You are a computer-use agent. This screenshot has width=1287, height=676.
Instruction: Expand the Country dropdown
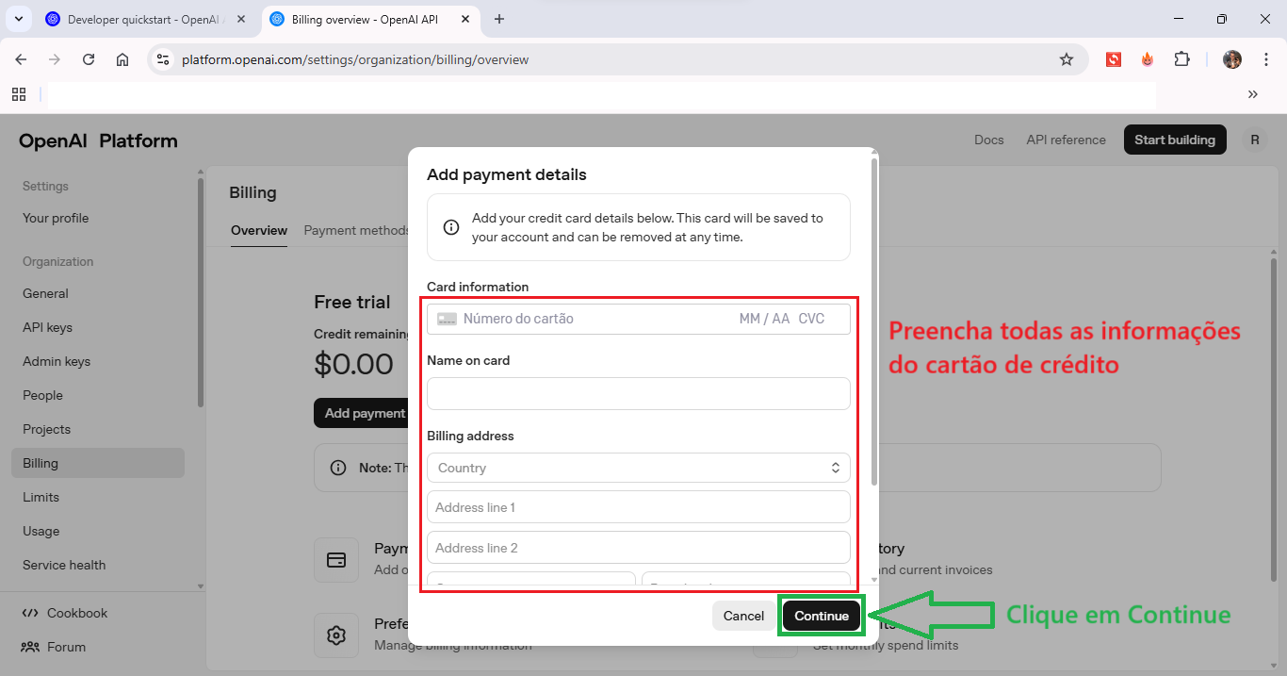point(638,468)
